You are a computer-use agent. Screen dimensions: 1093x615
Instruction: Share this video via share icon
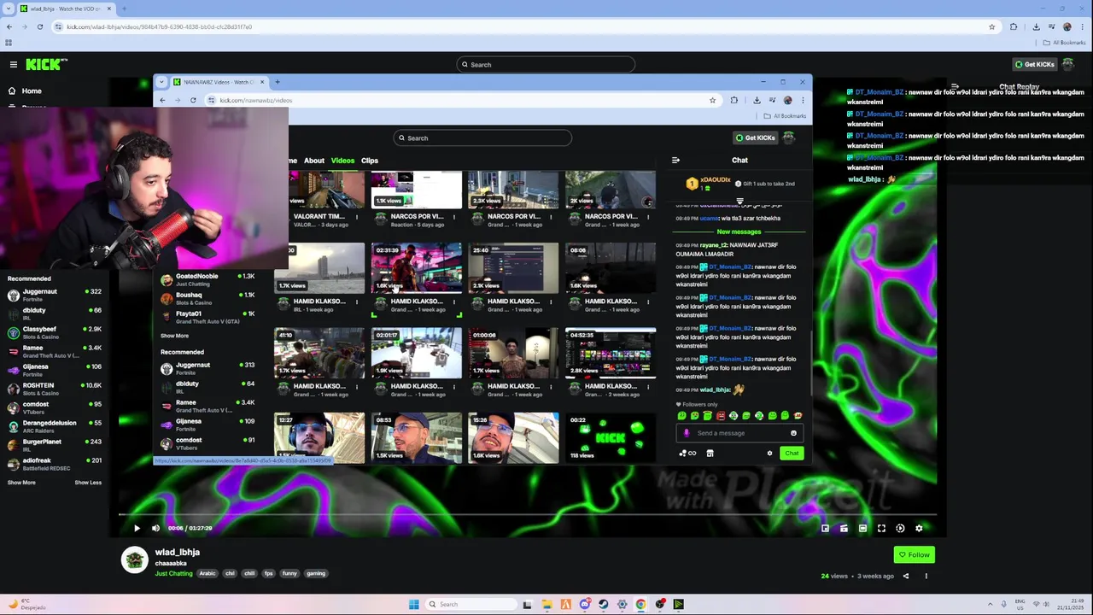[906, 576]
